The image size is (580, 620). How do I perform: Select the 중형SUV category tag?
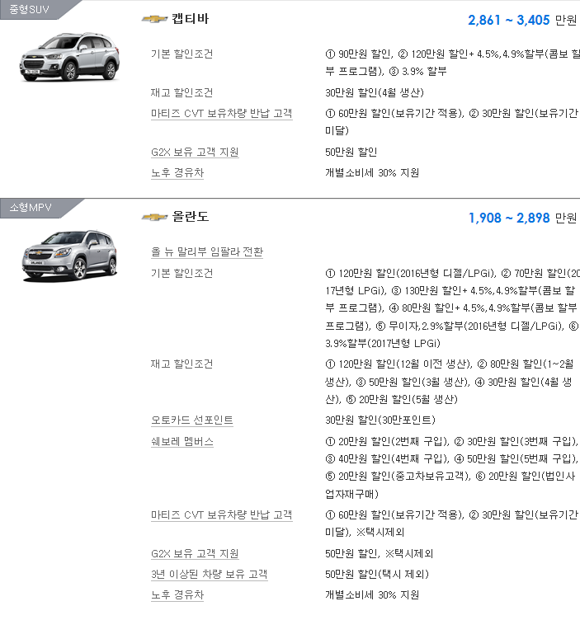pyautogui.click(x=29, y=10)
